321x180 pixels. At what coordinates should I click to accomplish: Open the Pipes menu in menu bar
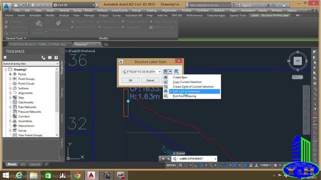pos(233,10)
